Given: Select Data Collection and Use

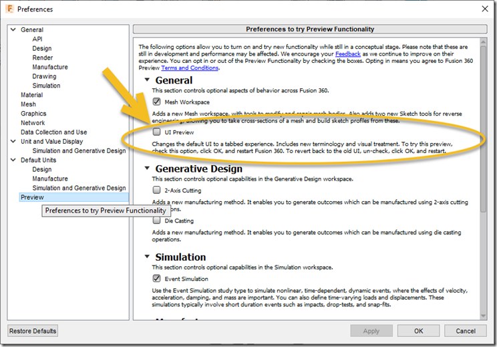Looking at the screenshot, I should (54, 132).
